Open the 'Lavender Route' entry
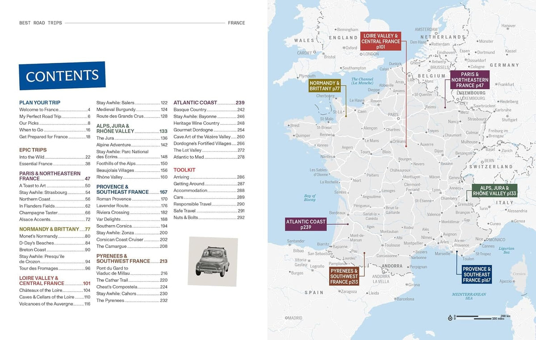This screenshot has height=340, width=536. [x=132, y=206]
